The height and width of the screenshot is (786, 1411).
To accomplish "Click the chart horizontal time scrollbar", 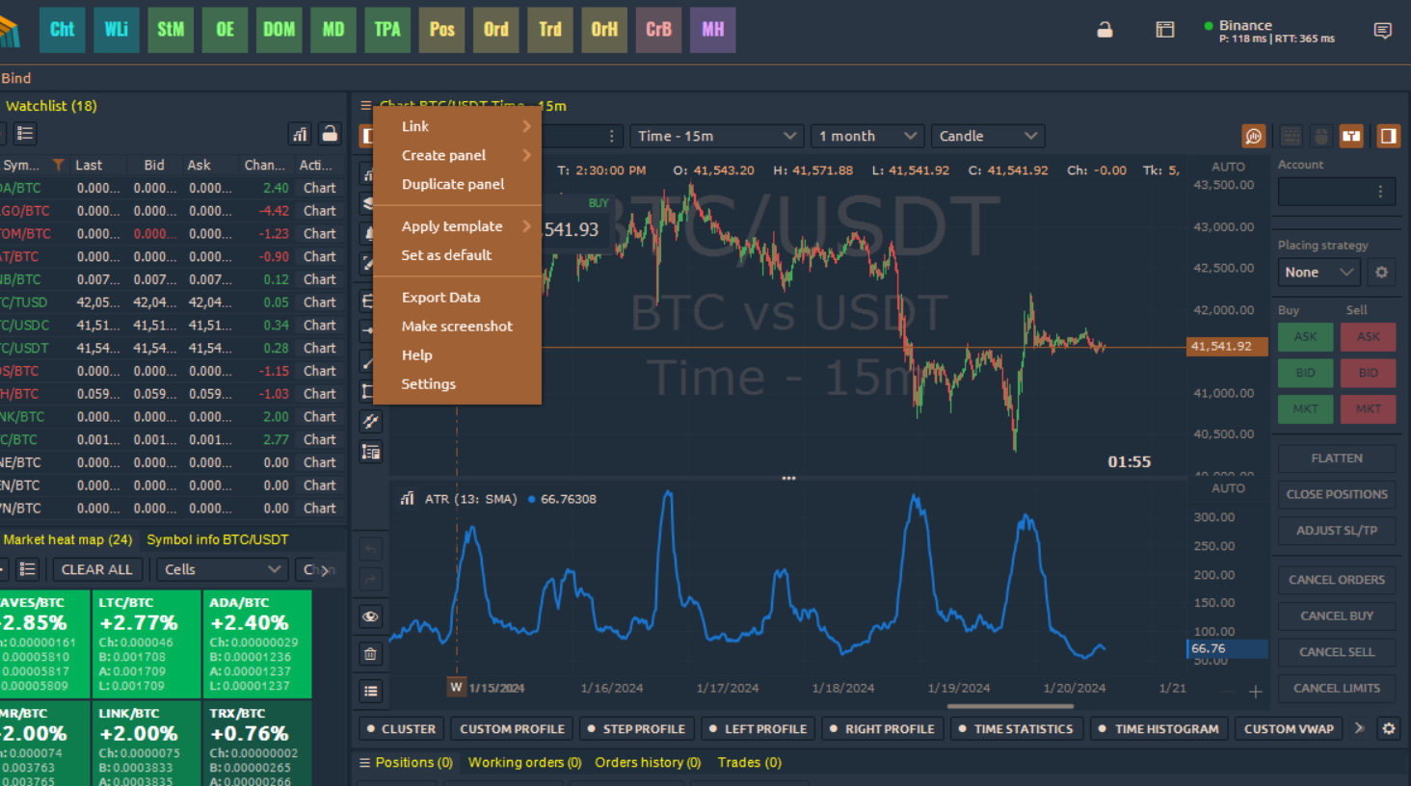I will [1010, 706].
